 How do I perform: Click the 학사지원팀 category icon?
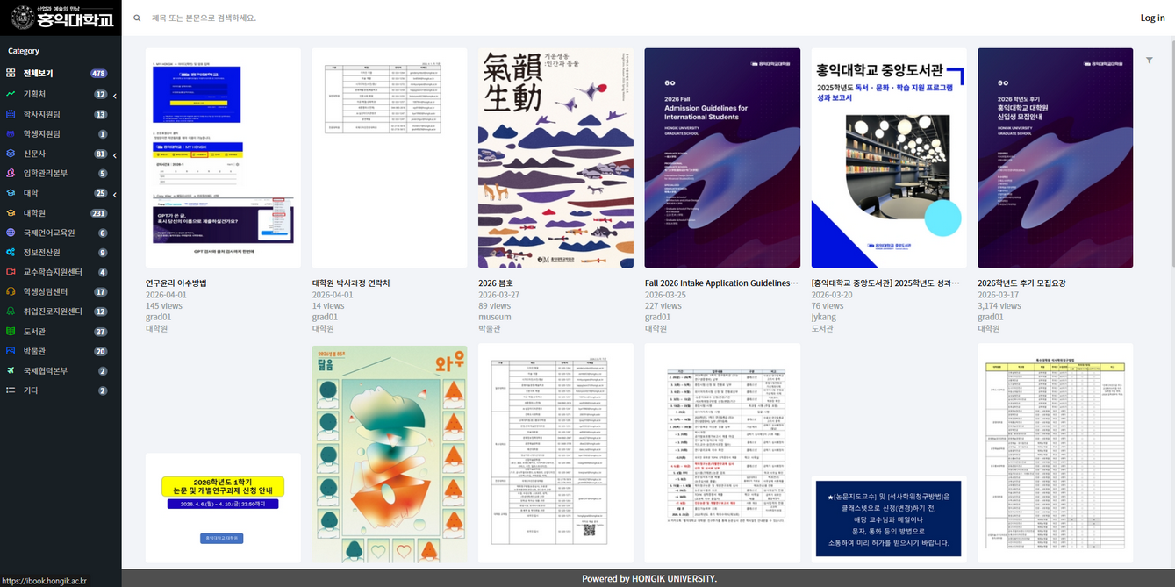tap(11, 114)
